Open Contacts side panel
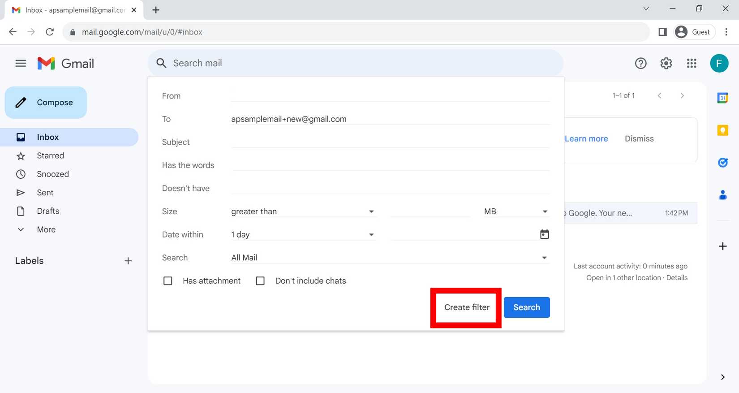 point(722,195)
